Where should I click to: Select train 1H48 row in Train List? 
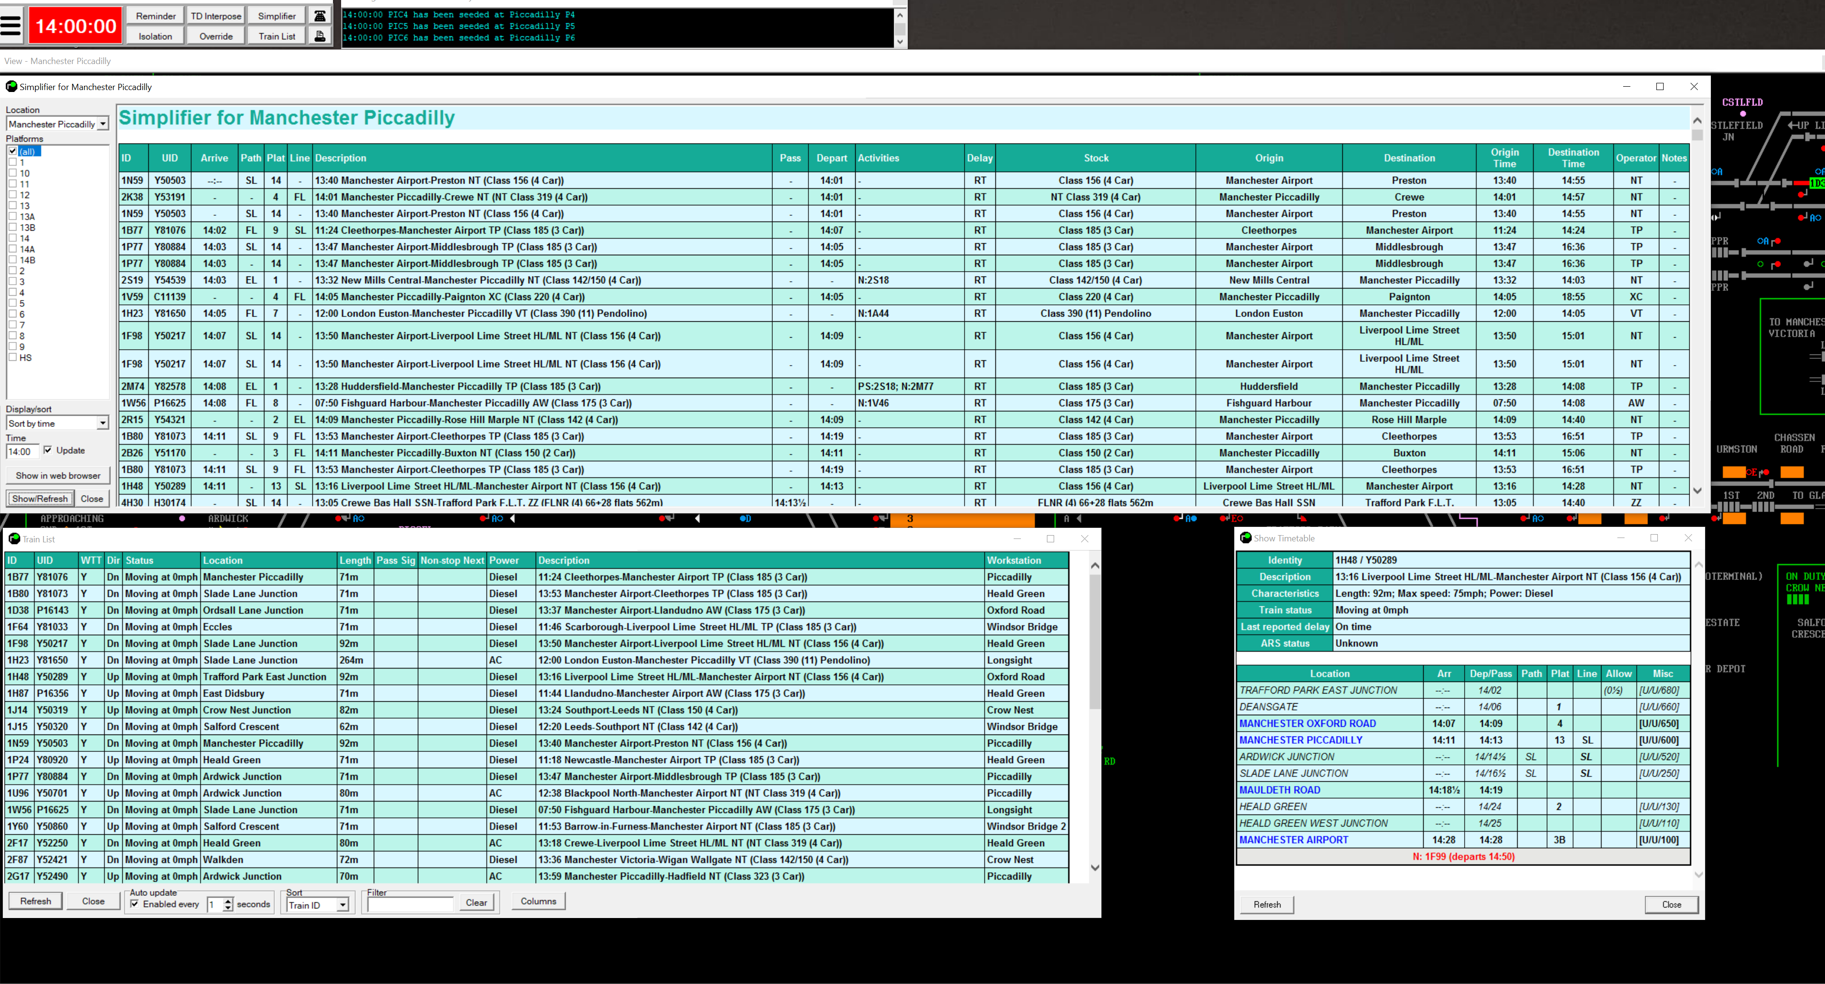536,677
